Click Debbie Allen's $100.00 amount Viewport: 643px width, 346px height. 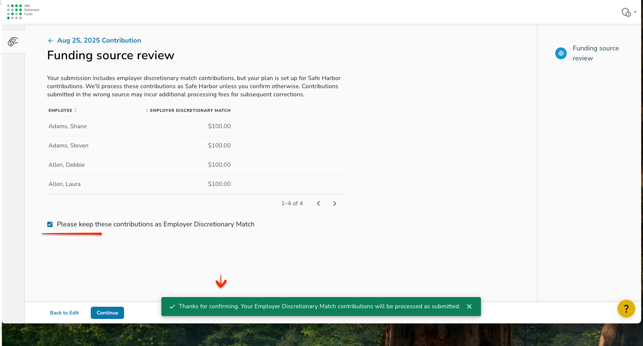219,165
